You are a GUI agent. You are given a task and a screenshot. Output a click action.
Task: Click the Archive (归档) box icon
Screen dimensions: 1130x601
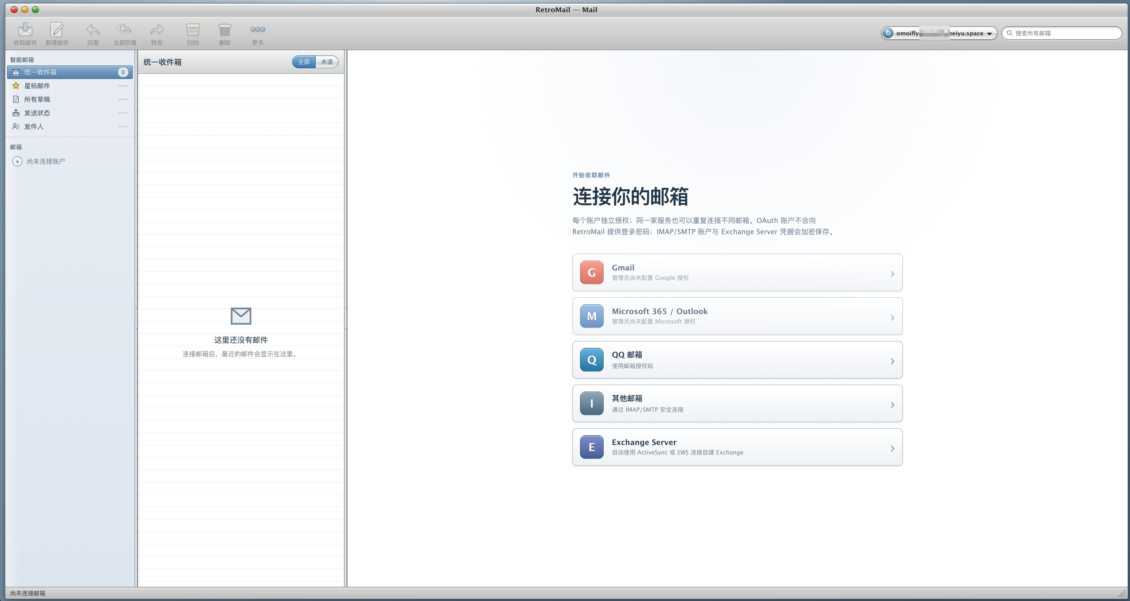pos(193,29)
